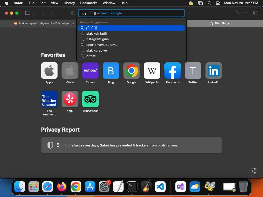Open the Twitter favorite
This screenshot has height=197, width=263.
coord(193,71)
